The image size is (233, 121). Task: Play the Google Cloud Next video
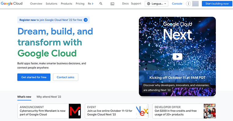click(x=178, y=57)
